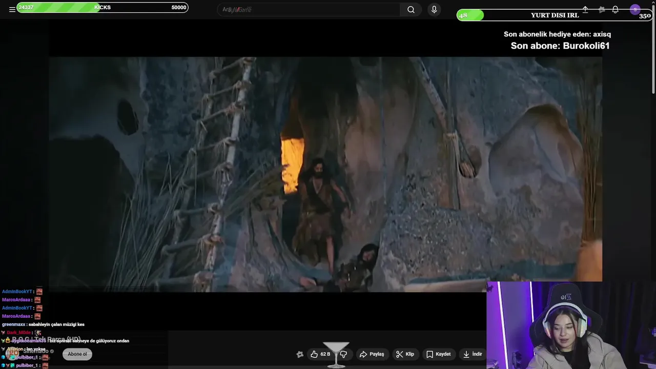Screen dimensions: 656x369
Task: Open the notifications bell
Action: pyautogui.click(x=616, y=9)
